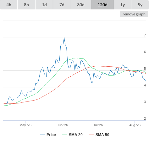Click the Jun '26 axis label
Viewport: 149px width, 143px height.
point(62,125)
